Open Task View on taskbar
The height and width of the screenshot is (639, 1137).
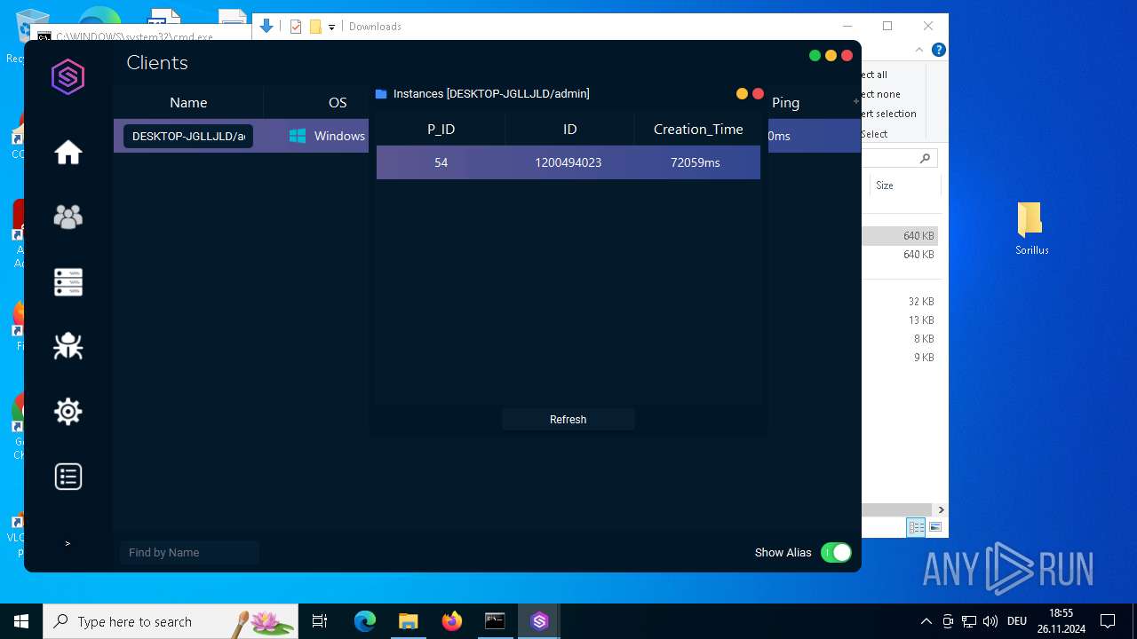(320, 621)
